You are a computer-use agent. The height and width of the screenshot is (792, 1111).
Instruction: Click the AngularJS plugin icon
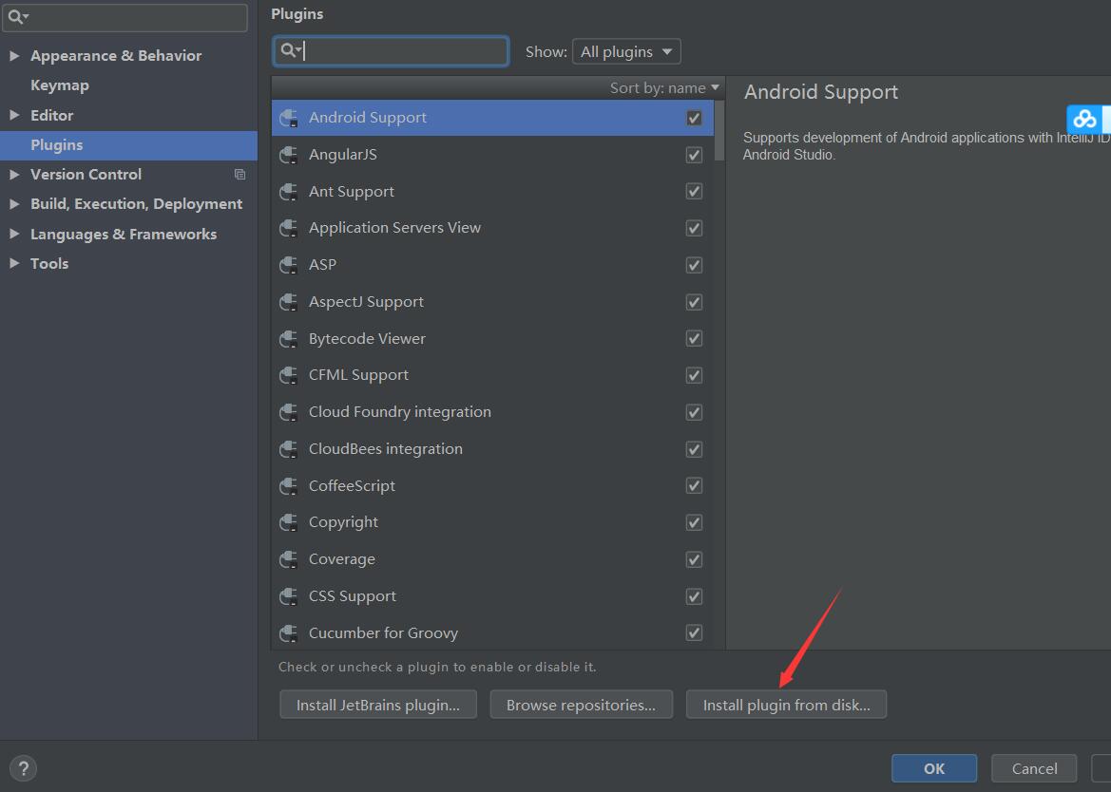(289, 155)
